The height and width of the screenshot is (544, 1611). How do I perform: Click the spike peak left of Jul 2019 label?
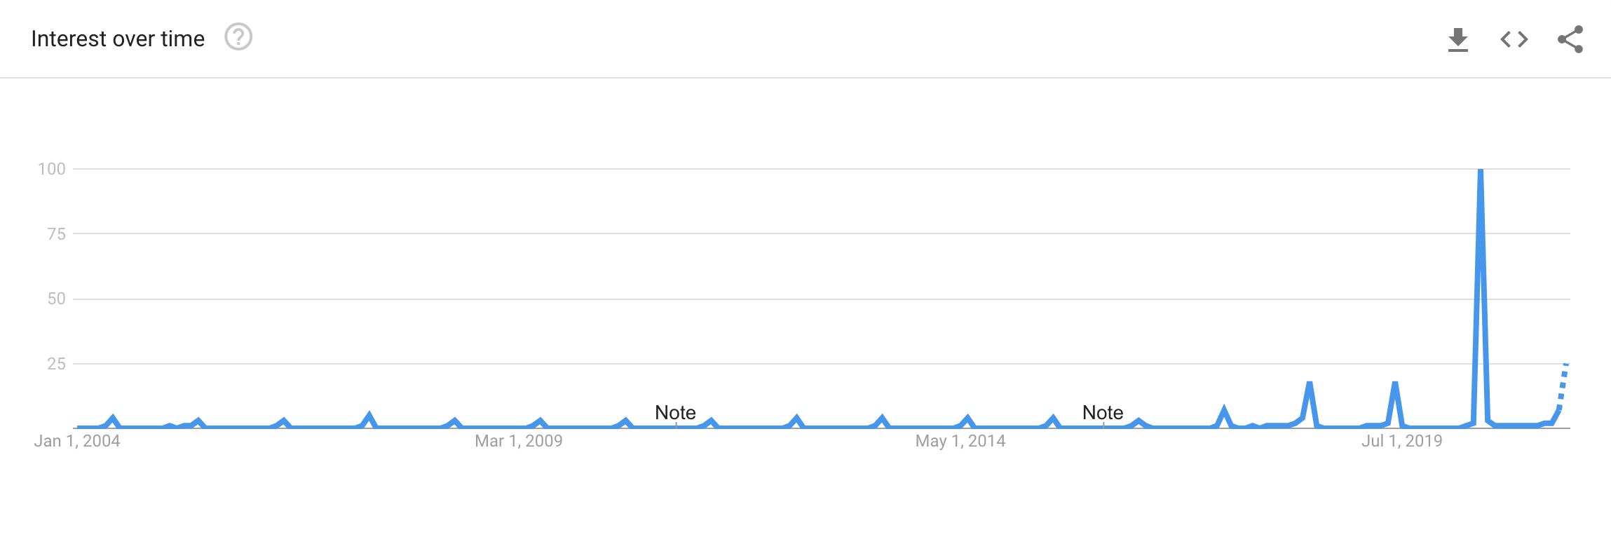tap(1310, 383)
